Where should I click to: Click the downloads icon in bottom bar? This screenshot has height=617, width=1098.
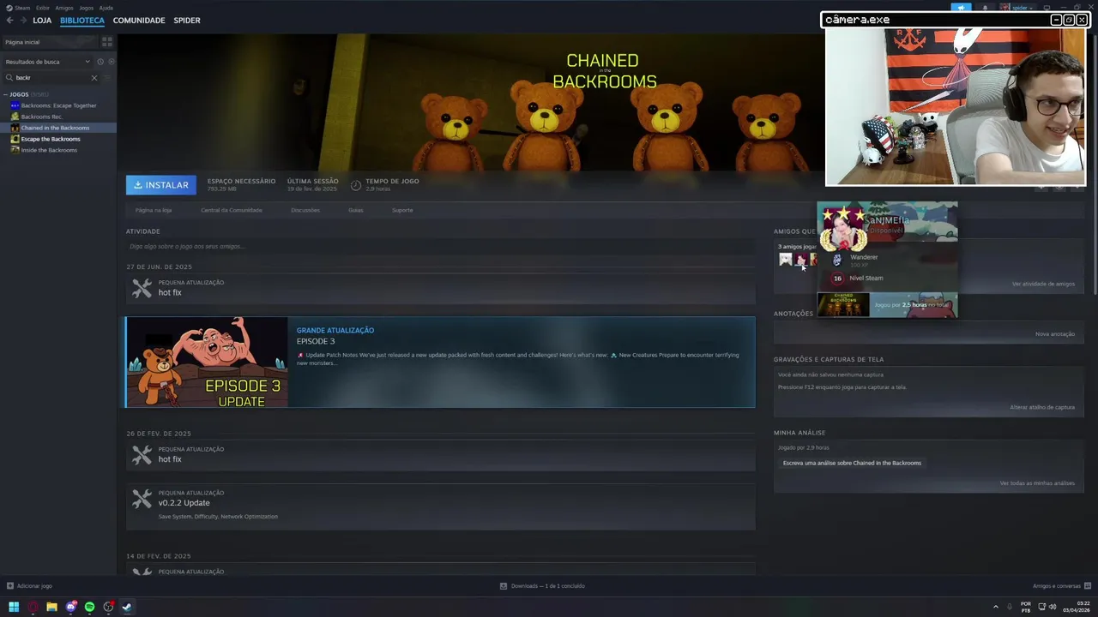point(504,586)
